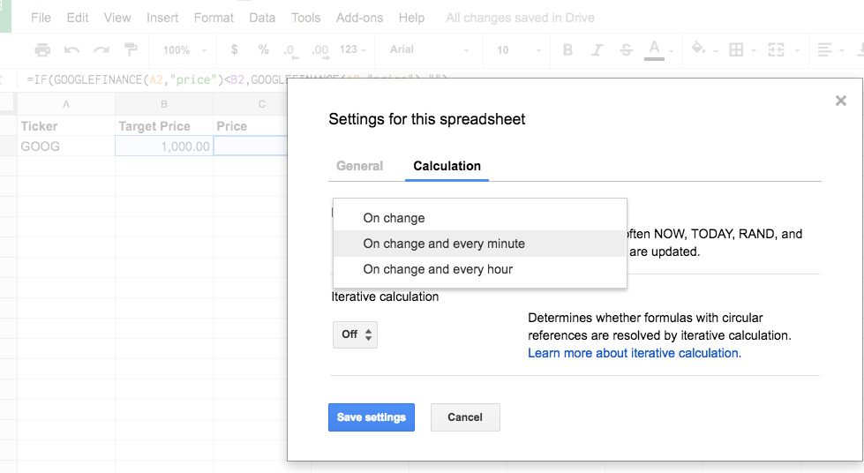Click the Print icon in toolbar

point(42,50)
